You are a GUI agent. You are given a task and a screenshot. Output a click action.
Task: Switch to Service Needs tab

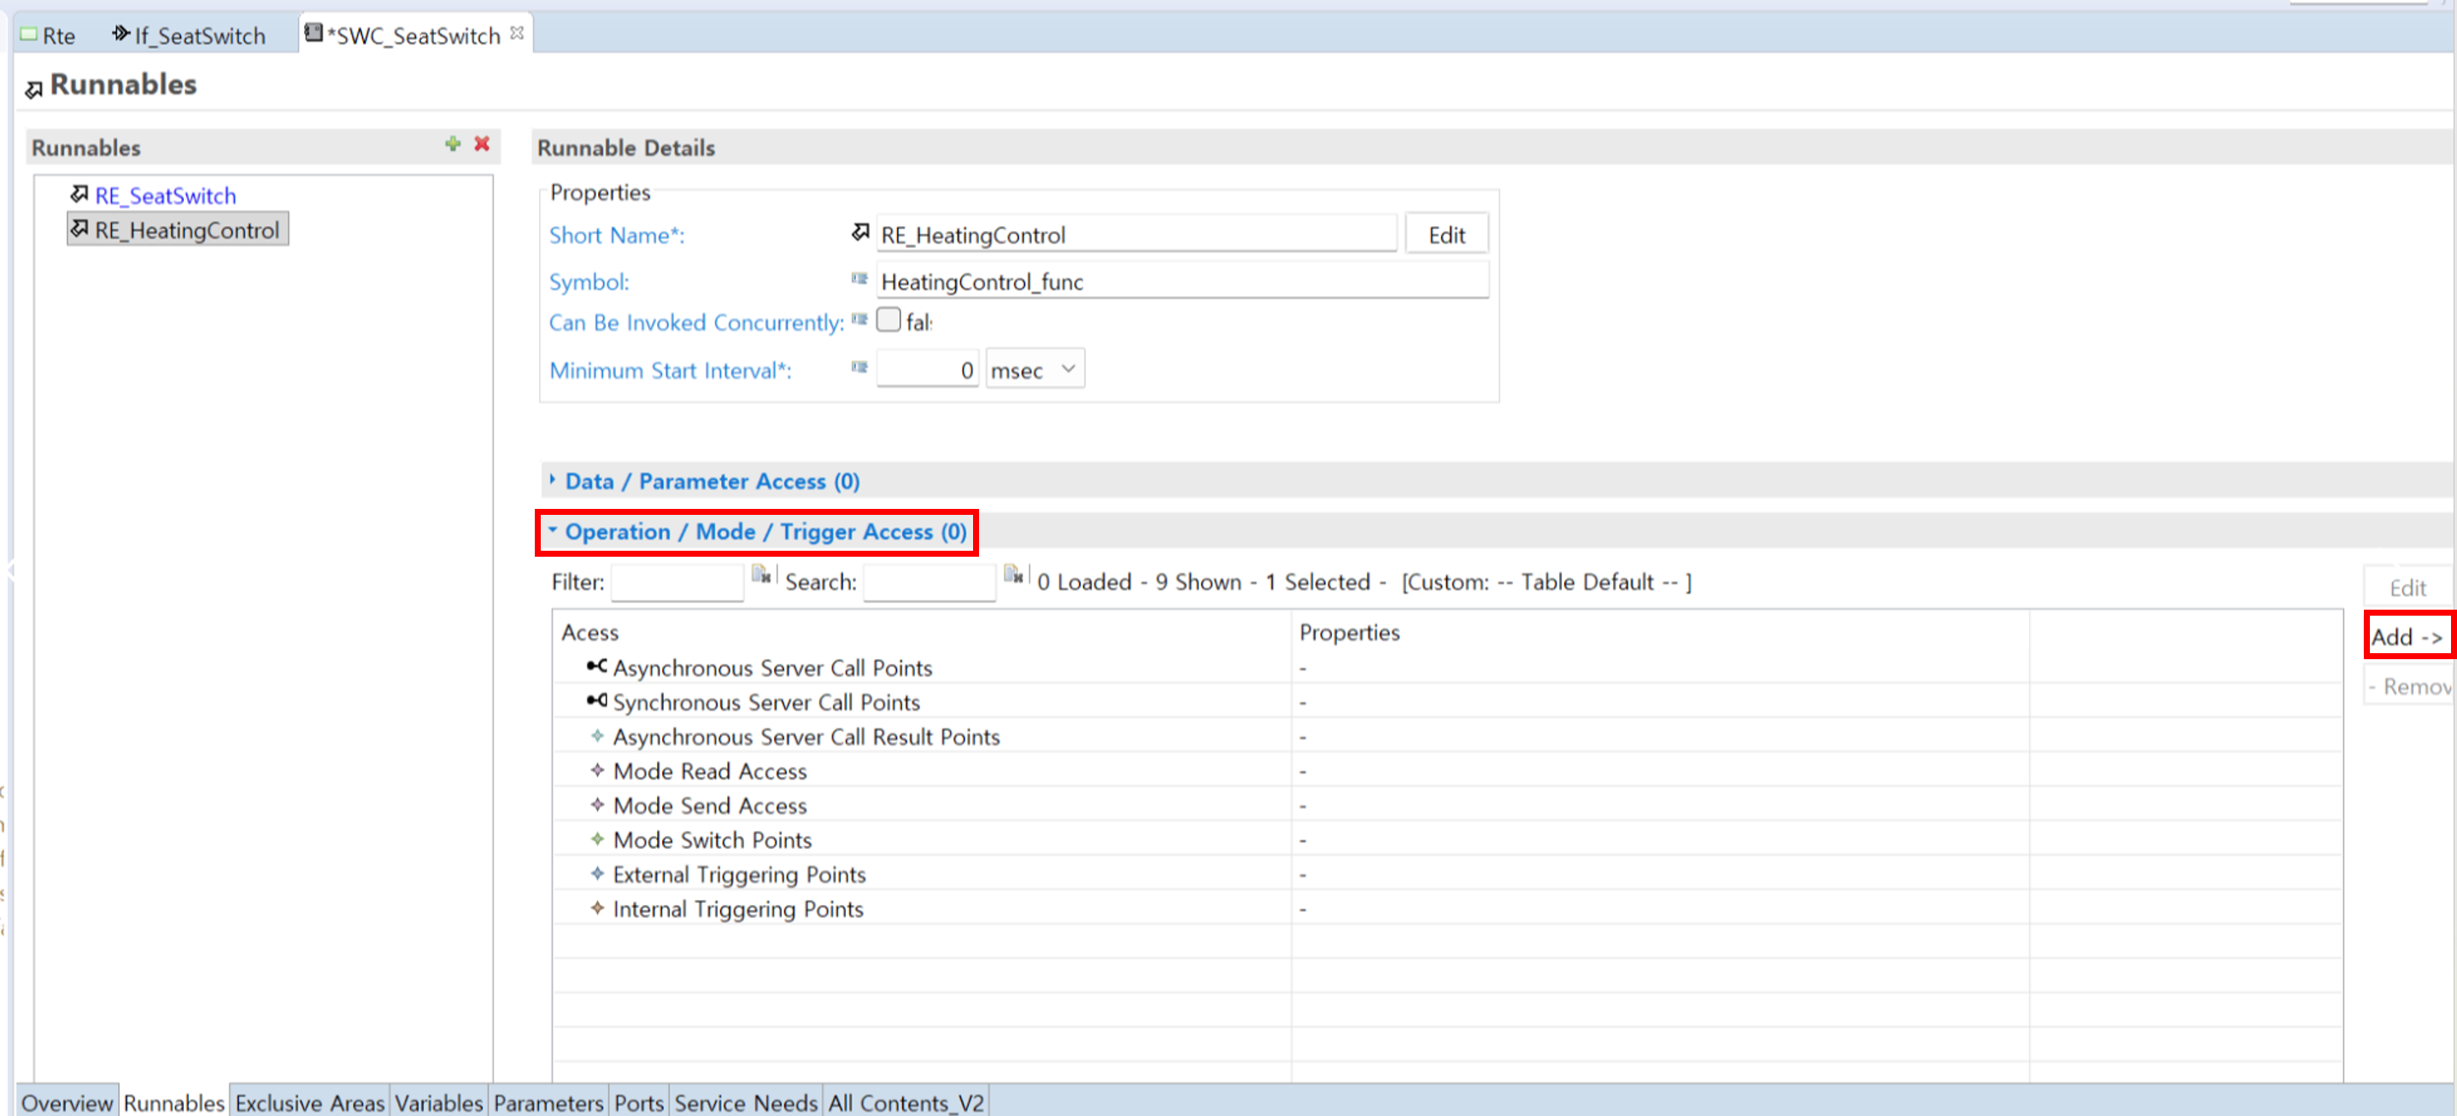click(x=745, y=1101)
